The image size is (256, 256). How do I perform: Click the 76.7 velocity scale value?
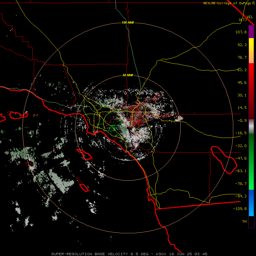click(x=242, y=57)
